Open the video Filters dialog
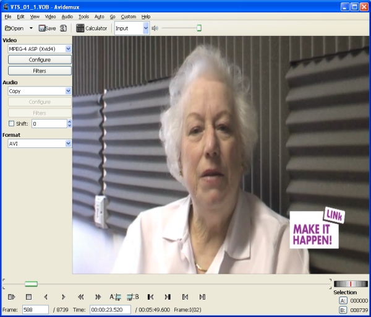 pyautogui.click(x=40, y=71)
